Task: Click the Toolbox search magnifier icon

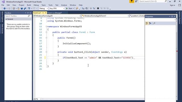Action: (29, 16)
